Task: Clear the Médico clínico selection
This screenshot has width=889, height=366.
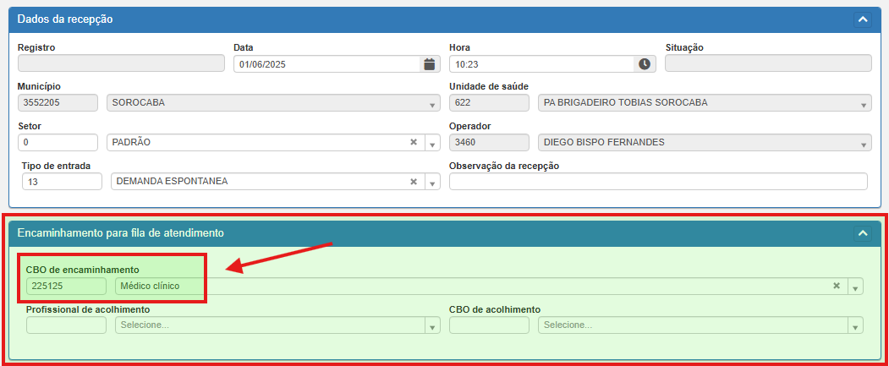Action: [837, 286]
